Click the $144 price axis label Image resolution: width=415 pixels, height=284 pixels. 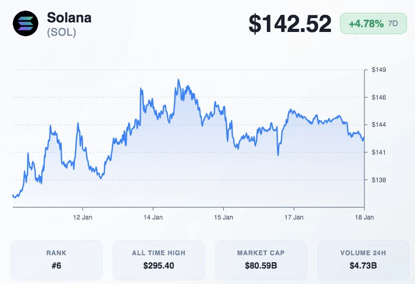click(x=379, y=125)
